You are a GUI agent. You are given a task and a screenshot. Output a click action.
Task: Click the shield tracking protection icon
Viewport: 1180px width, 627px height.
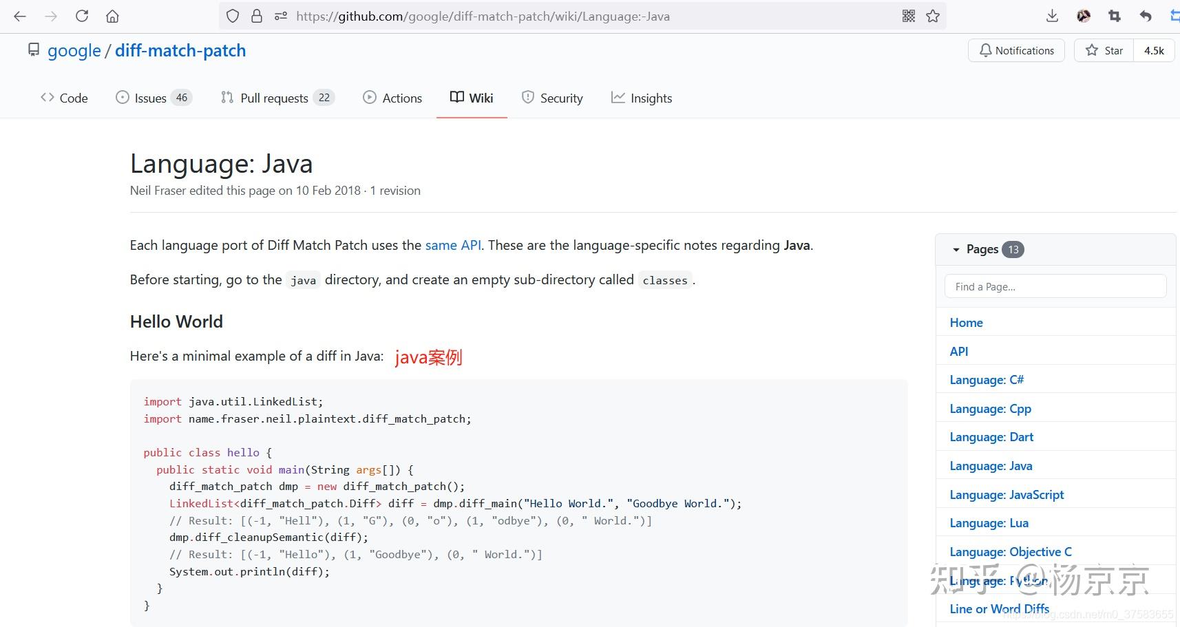[233, 16]
